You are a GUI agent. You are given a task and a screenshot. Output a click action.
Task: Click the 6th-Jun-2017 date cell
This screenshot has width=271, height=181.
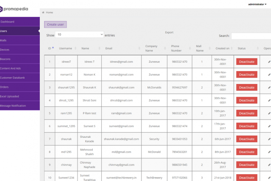point(223,139)
